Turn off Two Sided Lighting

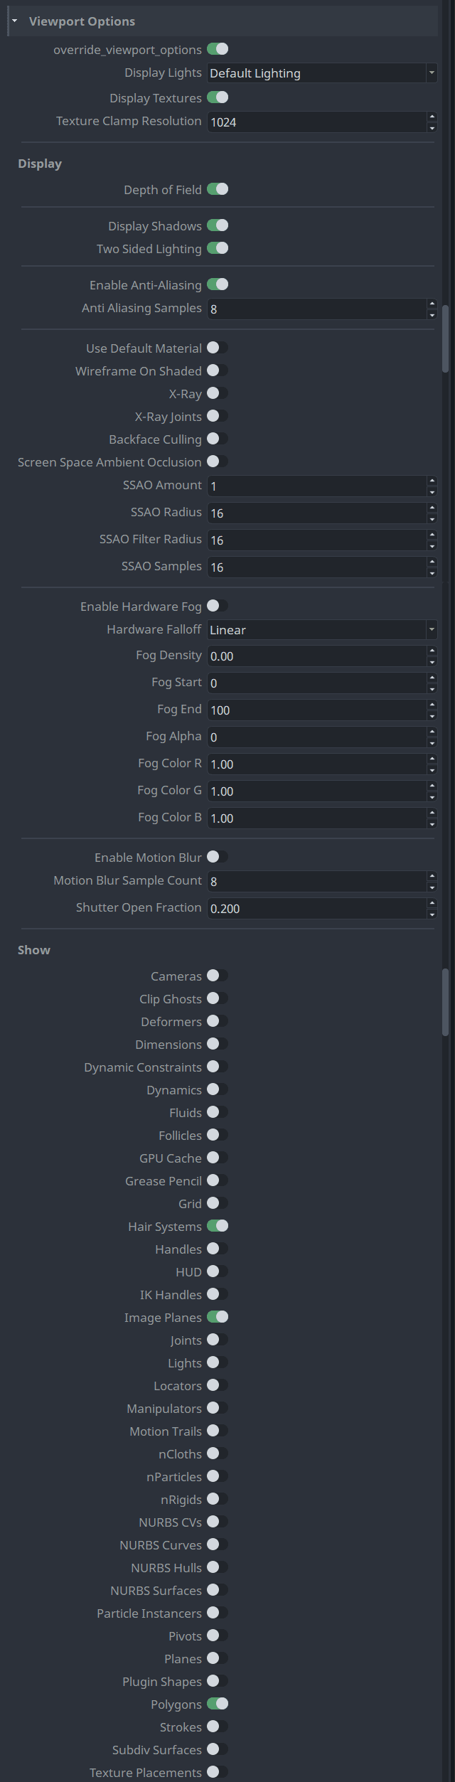(x=218, y=248)
